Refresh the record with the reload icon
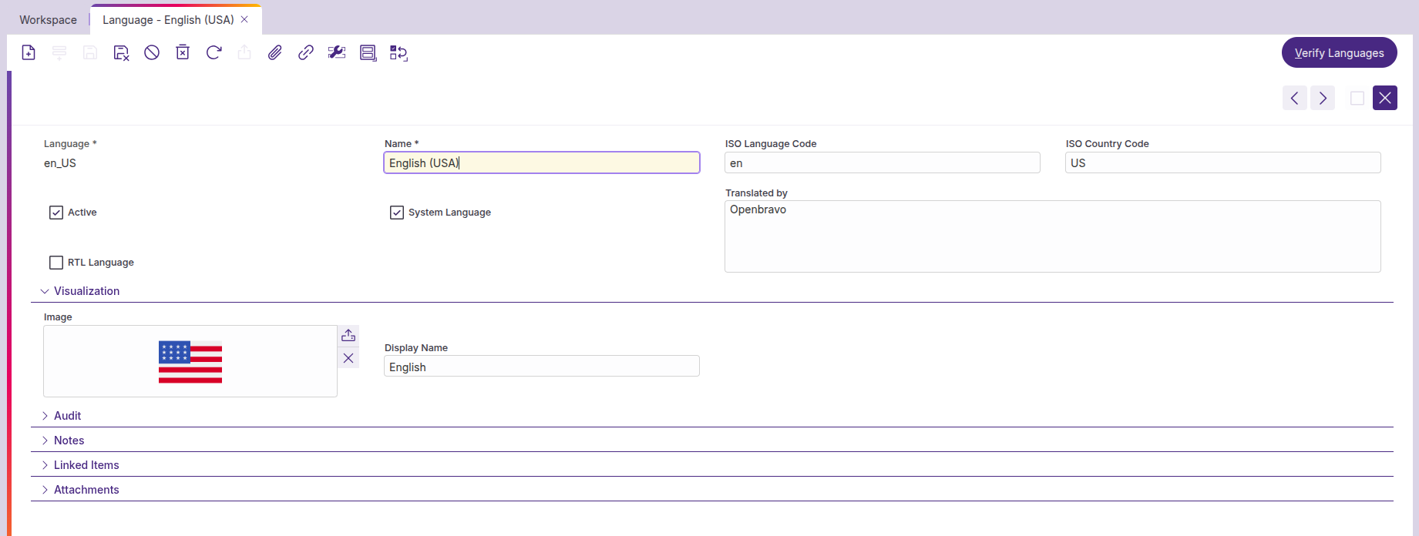Image resolution: width=1419 pixels, height=536 pixels. coord(214,52)
